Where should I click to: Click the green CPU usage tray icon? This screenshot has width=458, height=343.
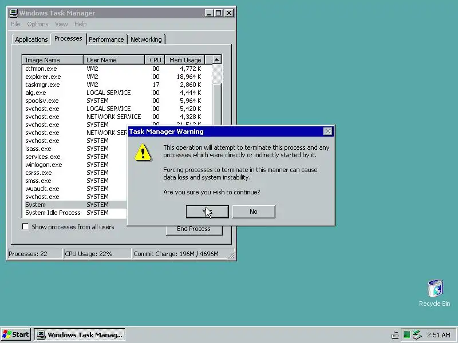[x=406, y=334]
